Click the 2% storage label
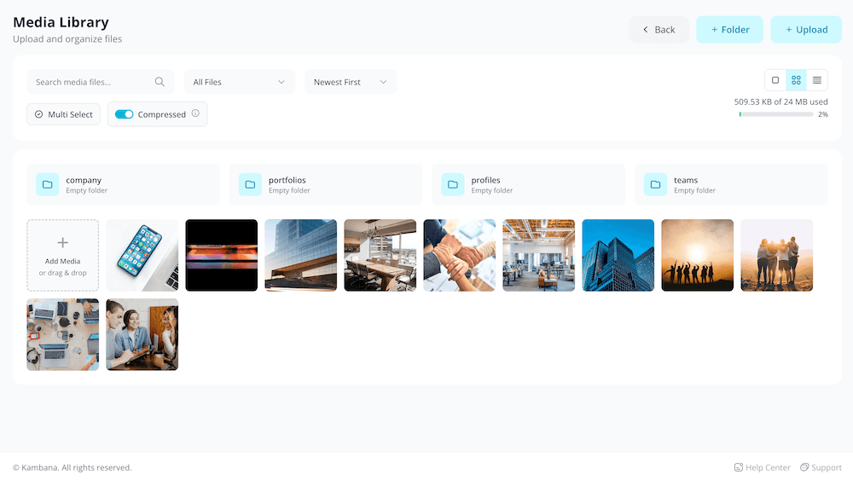853x480 pixels. click(823, 115)
